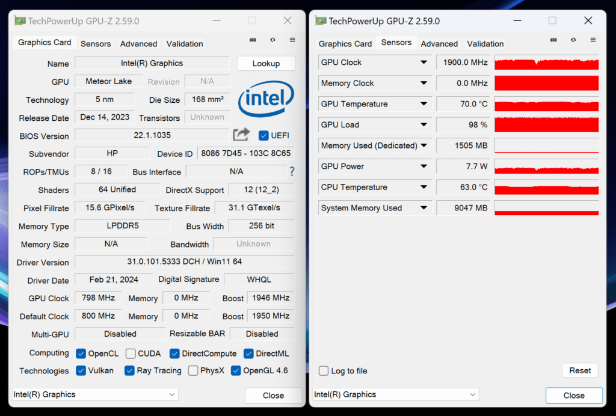Click the Name field Intel(R) Graphics
Viewport: 616px width, 416px height.
(x=152, y=63)
